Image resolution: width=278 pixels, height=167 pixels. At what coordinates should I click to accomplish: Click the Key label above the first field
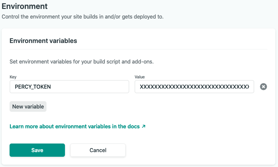[13, 77]
